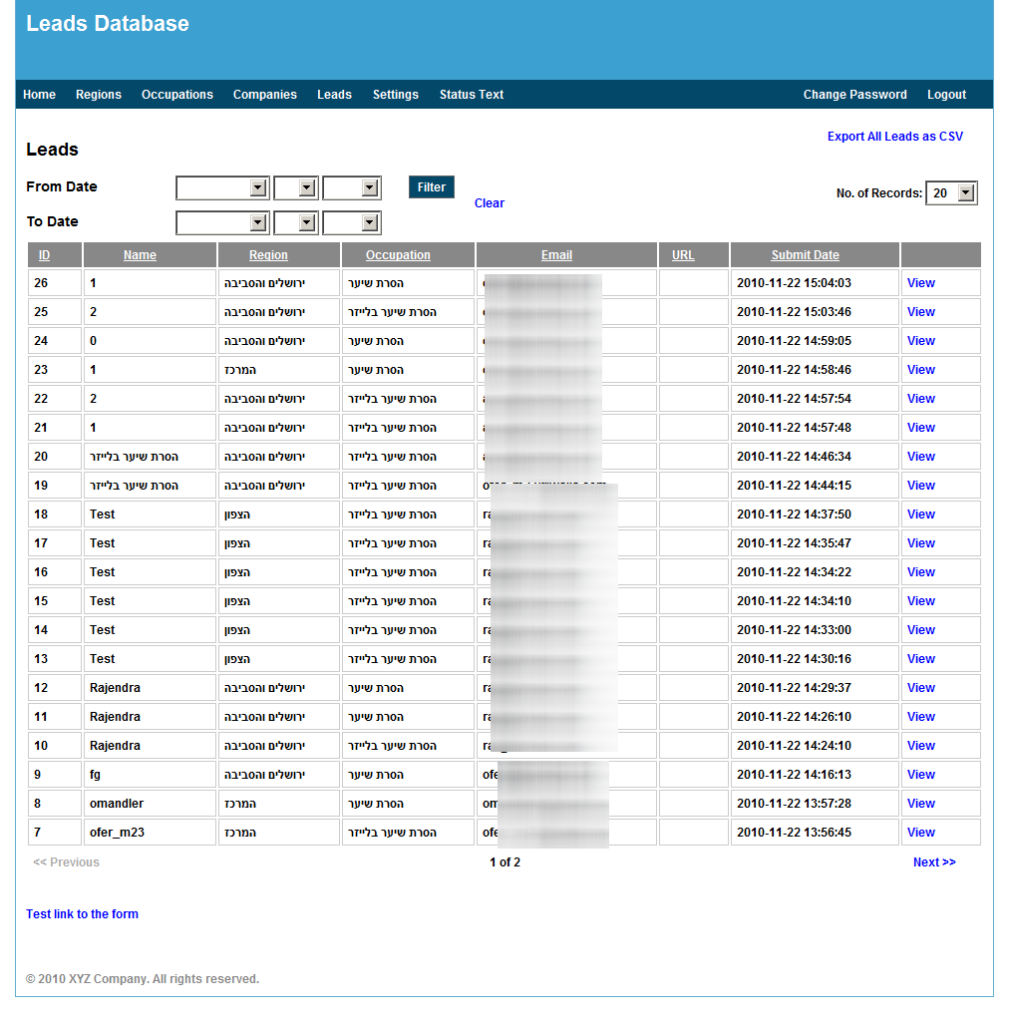
Task: Open the Test link to the form
Action: 82,913
